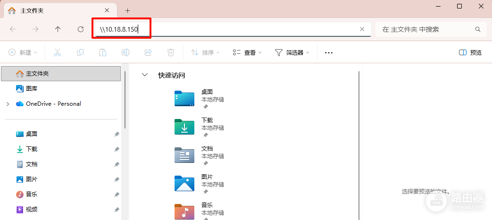Add a new tab with plus button

pyautogui.click(x=127, y=11)
